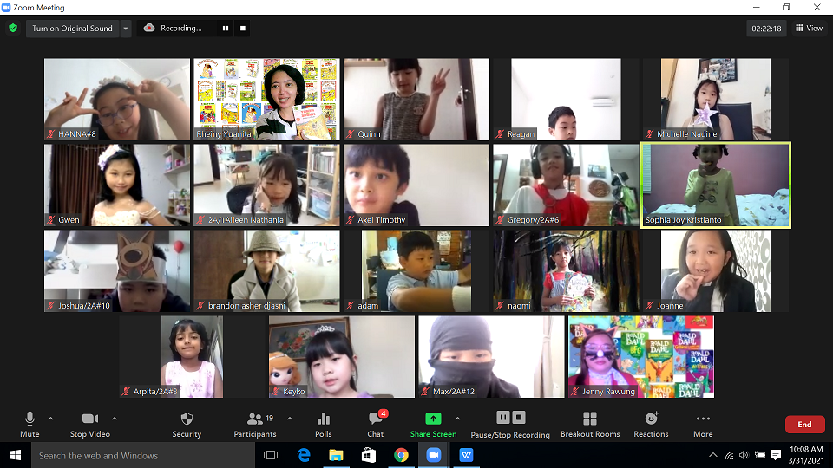This screenshot has width=833, height=468.
Task: Mute the microphone
Action: pos(30,419)
